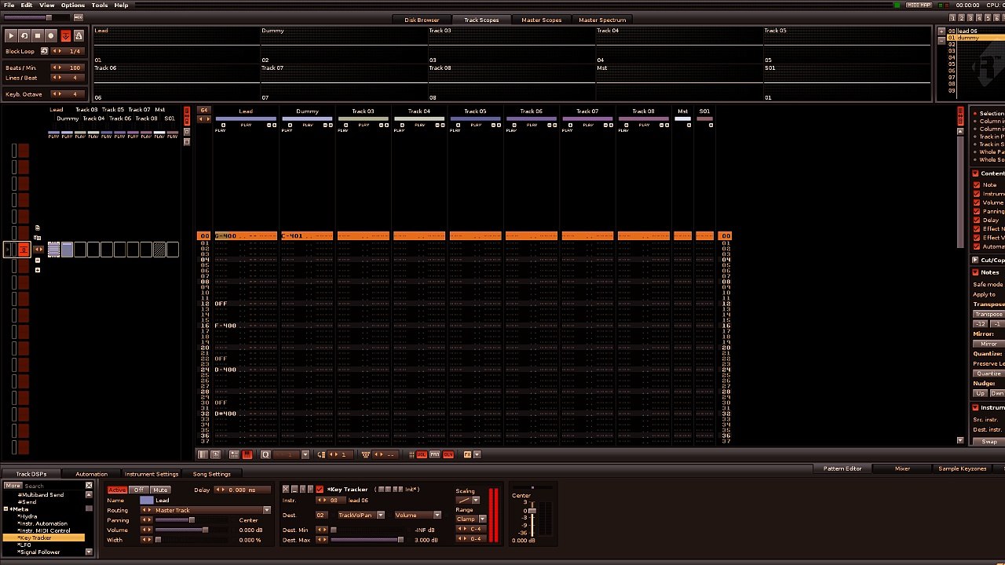The image size is (1005, 565).
Task: Clear the DSP search field
Action: [89, 486]
